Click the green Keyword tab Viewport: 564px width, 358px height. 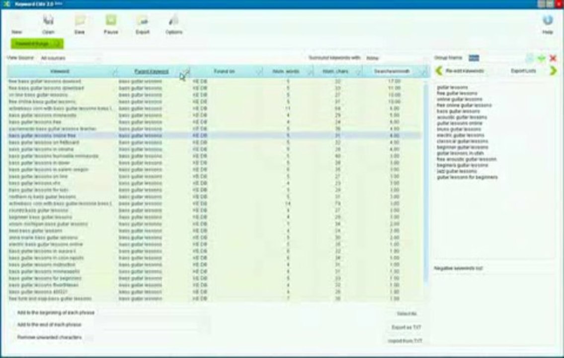tap(37, 44)
